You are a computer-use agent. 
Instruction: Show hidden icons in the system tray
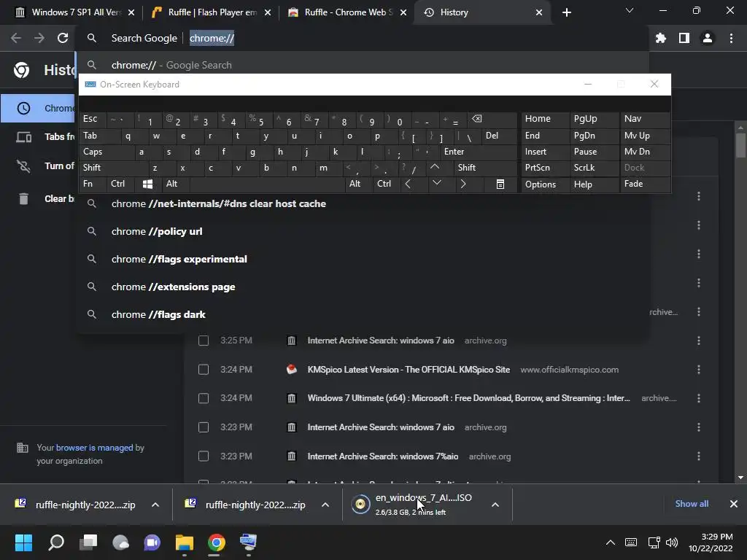[611, 542]
